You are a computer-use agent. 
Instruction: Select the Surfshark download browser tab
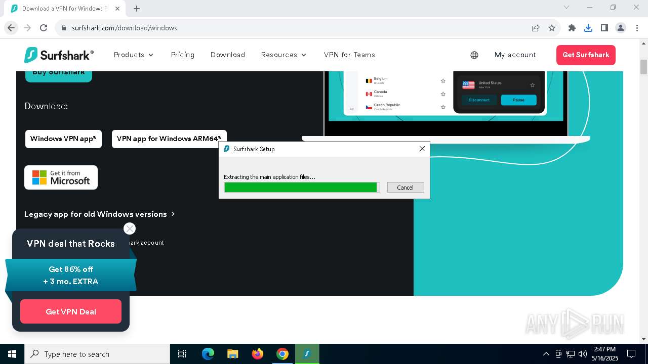65,9
